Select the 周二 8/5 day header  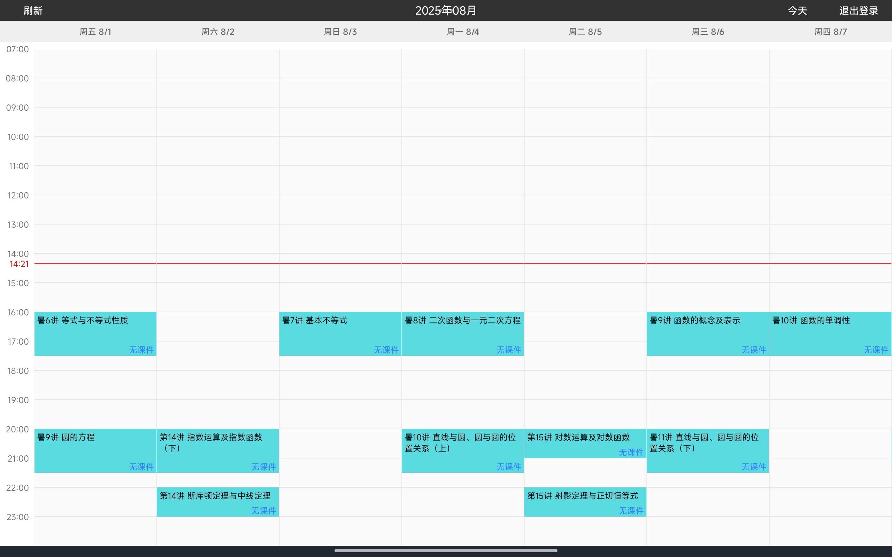click(x=585, y=32)
